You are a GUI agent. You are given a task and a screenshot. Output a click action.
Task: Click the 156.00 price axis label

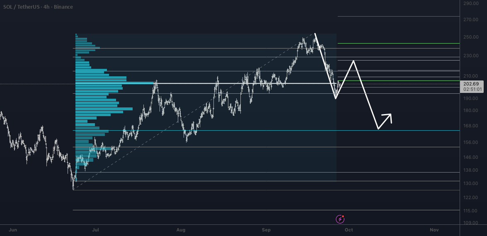(x=471, y=142)
